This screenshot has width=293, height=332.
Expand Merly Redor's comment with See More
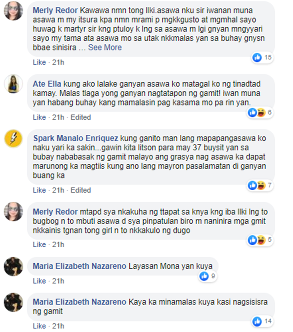[x=105, y=47]
